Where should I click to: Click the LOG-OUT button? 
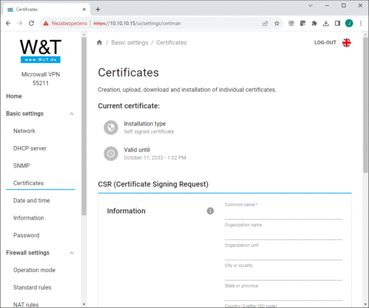point(325,43)
